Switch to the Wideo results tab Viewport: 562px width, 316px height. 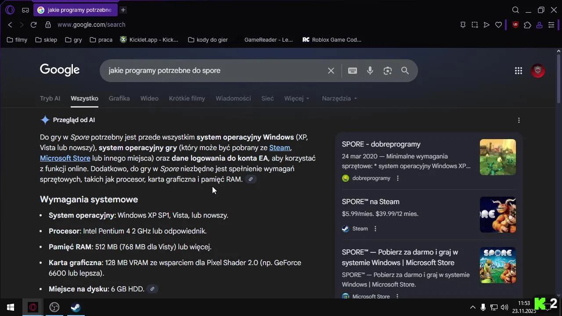tap(149, 98)
